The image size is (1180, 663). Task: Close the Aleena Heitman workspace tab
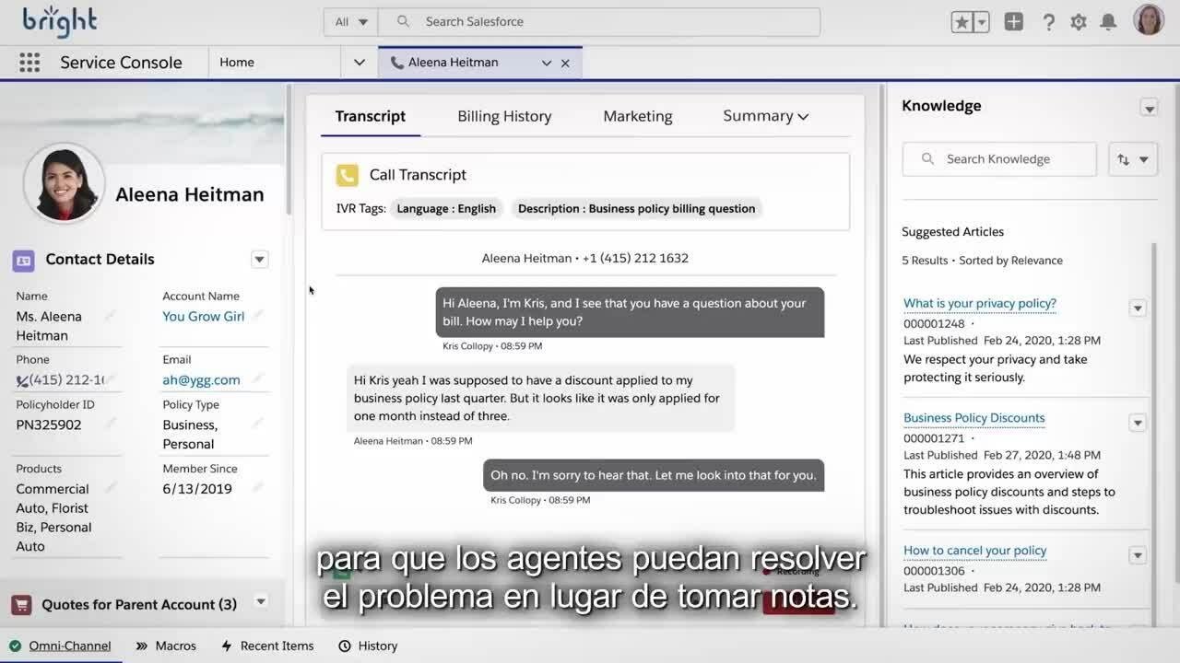(x=565, y=64)
